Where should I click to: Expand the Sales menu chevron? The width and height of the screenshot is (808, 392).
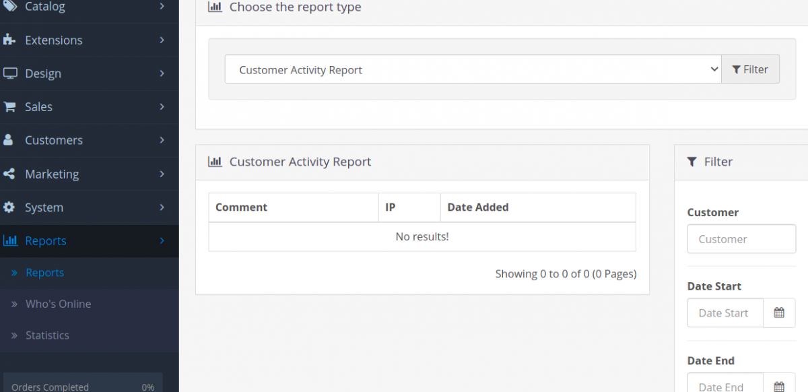coord(162,106)
